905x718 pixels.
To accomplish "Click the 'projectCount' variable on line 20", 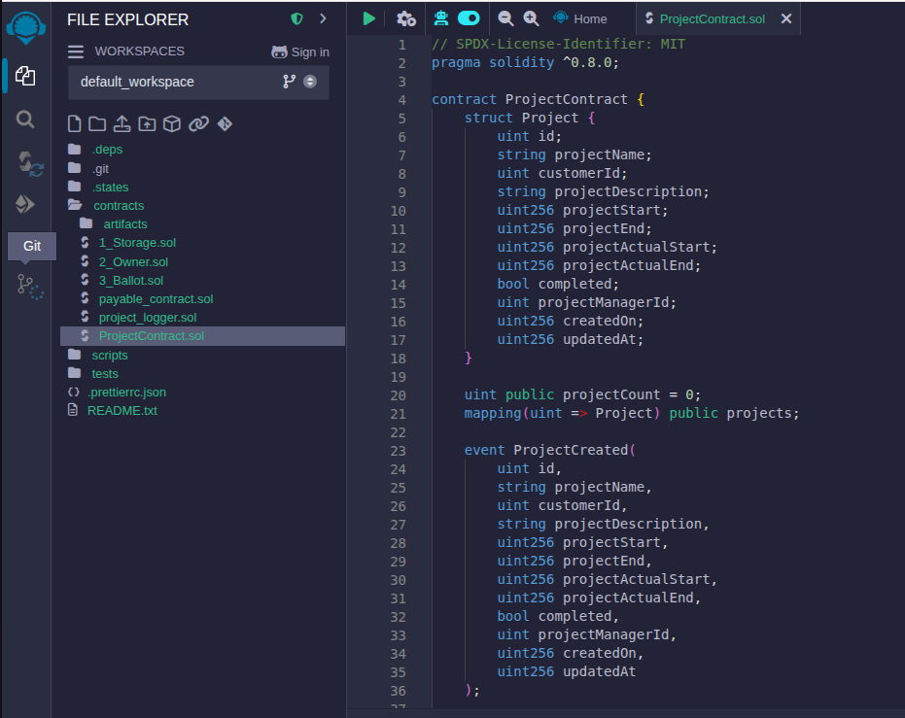I will point(611,395).
